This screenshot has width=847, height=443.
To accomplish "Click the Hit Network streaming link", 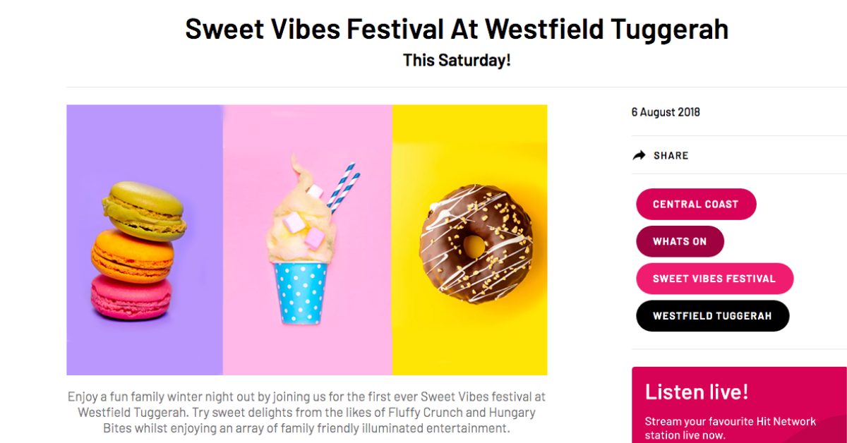I will [x=730, y=426].
